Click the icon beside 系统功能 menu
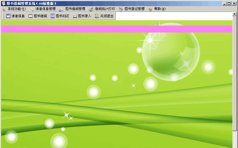 (x=4, y=9)
